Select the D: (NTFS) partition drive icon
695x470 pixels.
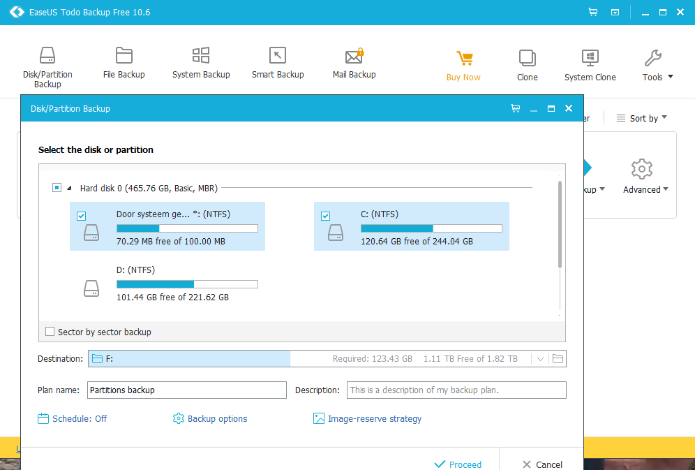click(x=91, y=288)
